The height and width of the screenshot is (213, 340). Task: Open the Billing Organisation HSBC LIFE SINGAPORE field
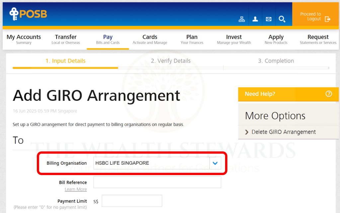click(x=151, y=163)
